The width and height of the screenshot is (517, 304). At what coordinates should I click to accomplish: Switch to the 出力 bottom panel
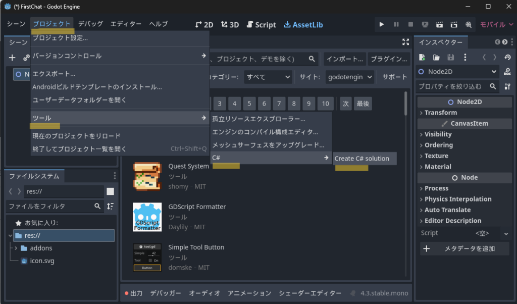[133, 293]
